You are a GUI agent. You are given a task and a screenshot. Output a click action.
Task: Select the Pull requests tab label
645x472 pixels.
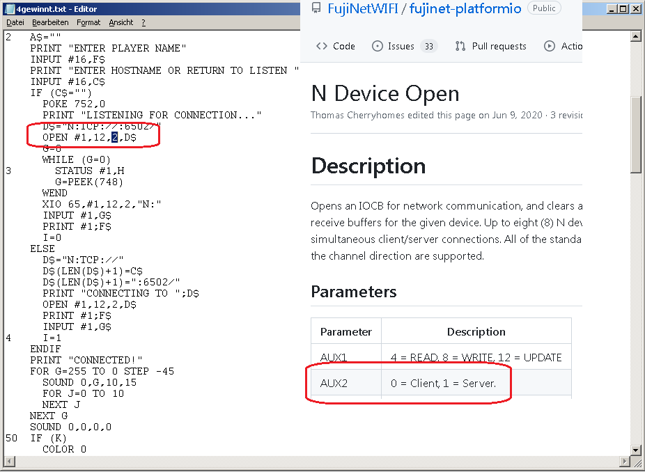[499, 46]
